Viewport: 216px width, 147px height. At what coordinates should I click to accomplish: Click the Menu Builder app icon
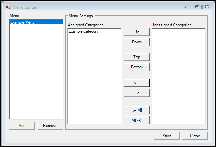8,7
